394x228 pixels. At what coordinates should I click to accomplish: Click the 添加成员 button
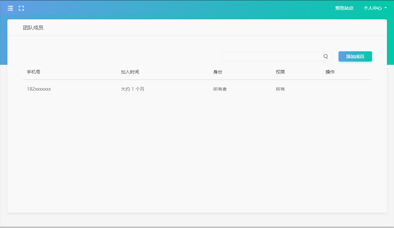click(355, 56)
